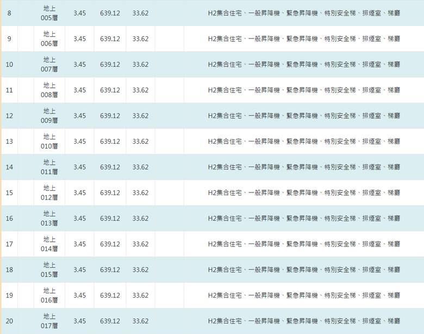Viewport: 424px width, 334px height.
Task: Click 639.12 area value in row 9
Action: [110, 39]
